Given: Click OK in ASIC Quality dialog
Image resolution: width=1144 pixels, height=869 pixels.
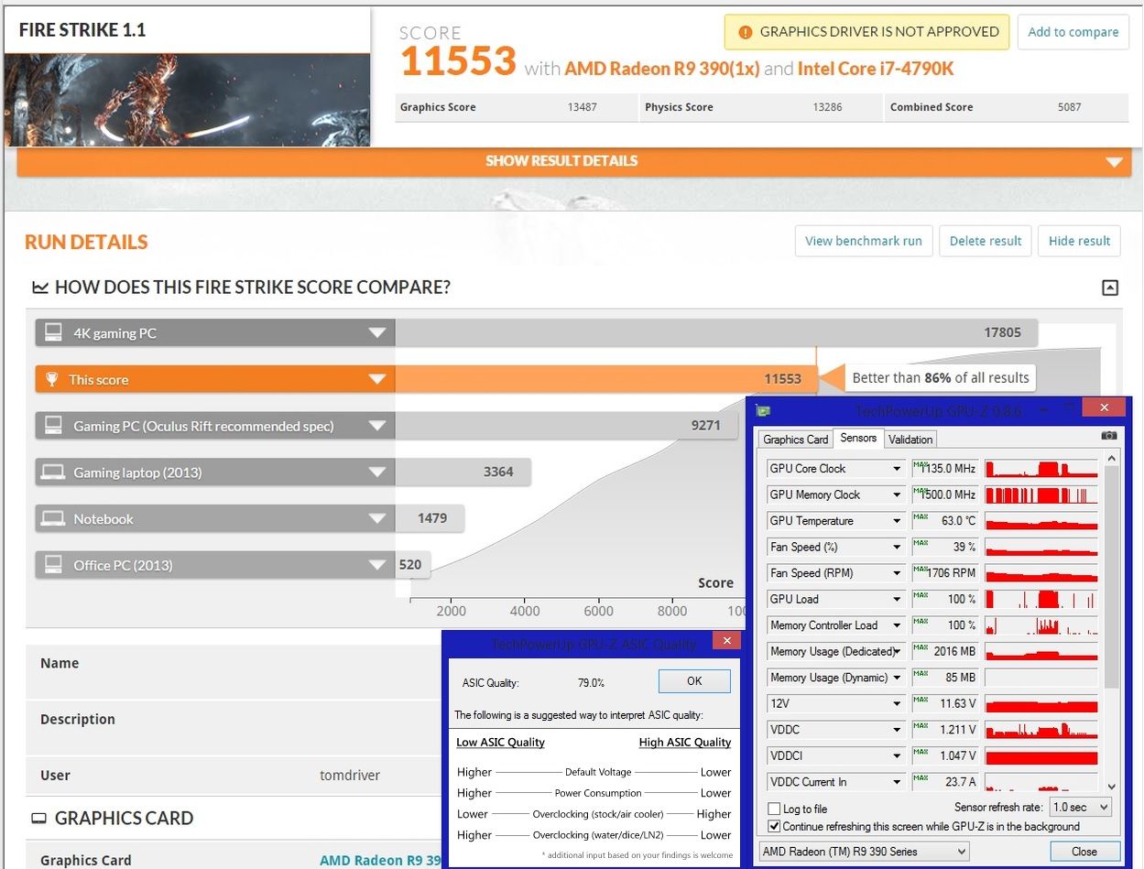Looking at the screenshot, I should pyautogui.click(x=694, y=681).
